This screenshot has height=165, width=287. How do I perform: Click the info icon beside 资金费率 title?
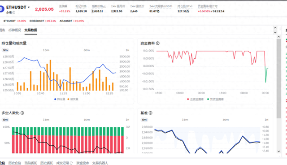157,43
